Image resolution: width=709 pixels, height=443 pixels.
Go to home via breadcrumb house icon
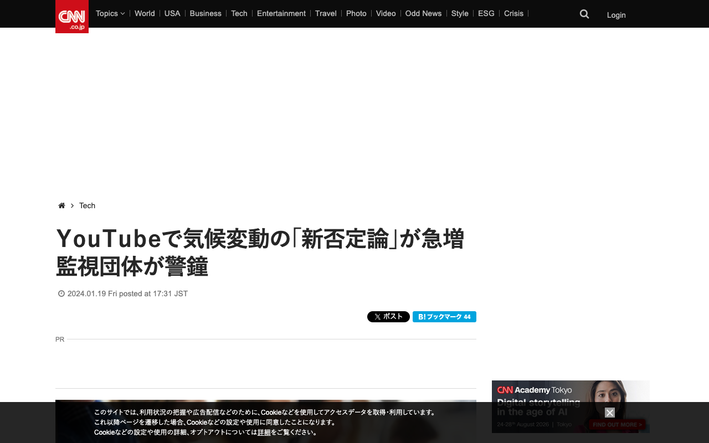61,205
